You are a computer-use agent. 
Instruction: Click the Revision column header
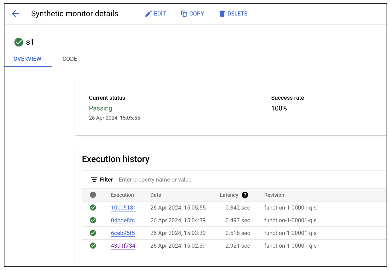click(274, 195)
